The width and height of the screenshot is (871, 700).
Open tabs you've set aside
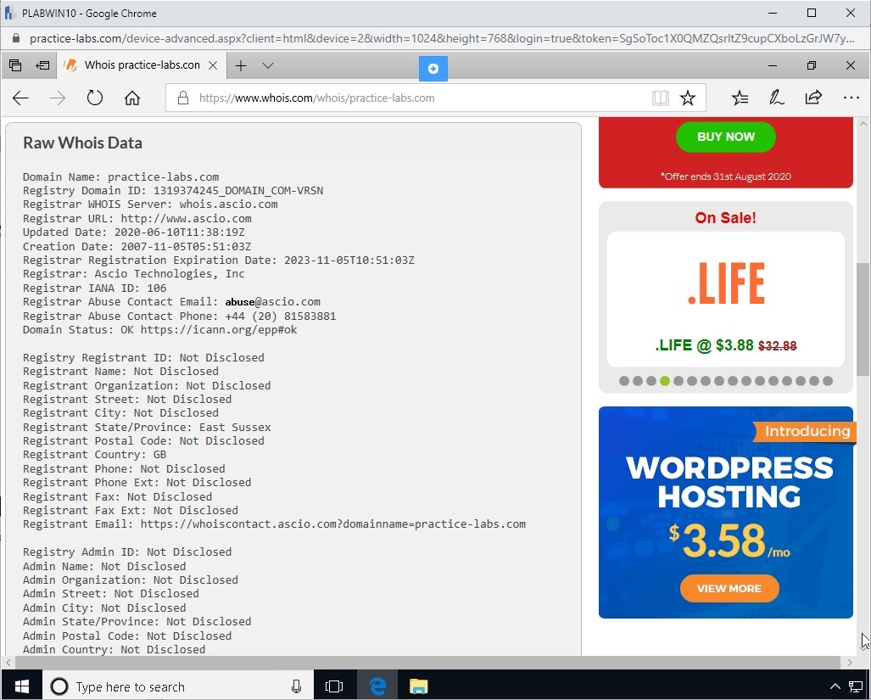pyautogui.click(x=14, y=65)
